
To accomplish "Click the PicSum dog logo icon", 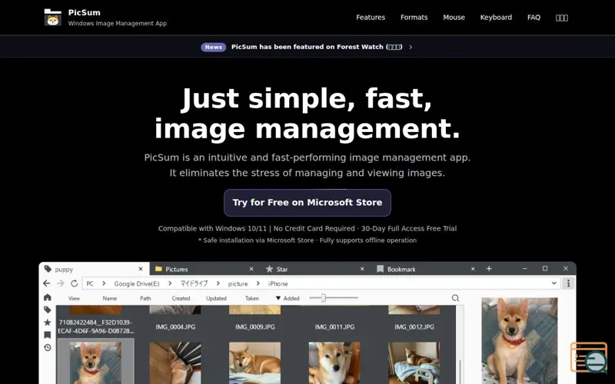I will pyautogui.click(x=52, y=17).
